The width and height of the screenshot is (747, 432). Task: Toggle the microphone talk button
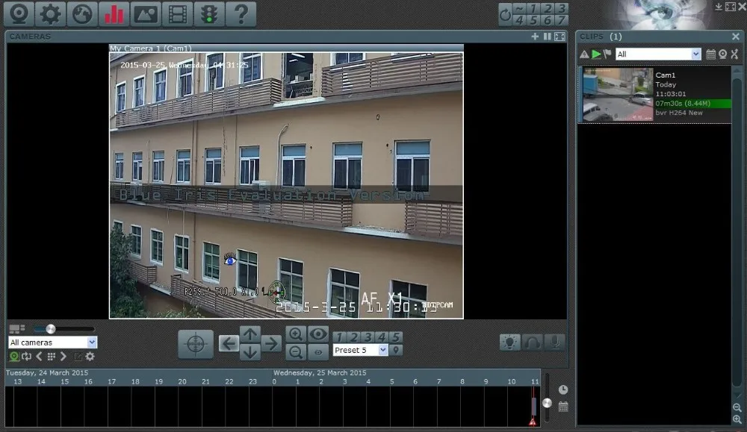tap(555, 342)
